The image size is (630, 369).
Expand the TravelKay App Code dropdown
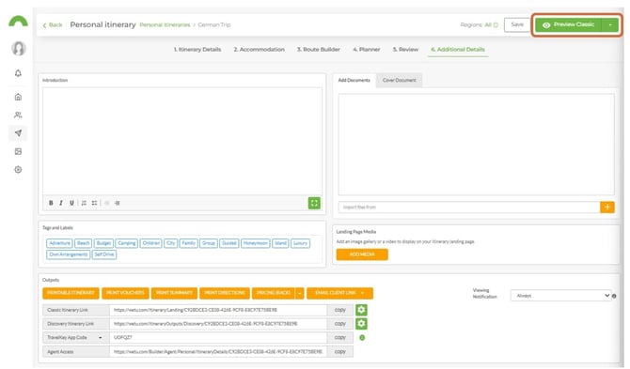(x=100, y=338)
